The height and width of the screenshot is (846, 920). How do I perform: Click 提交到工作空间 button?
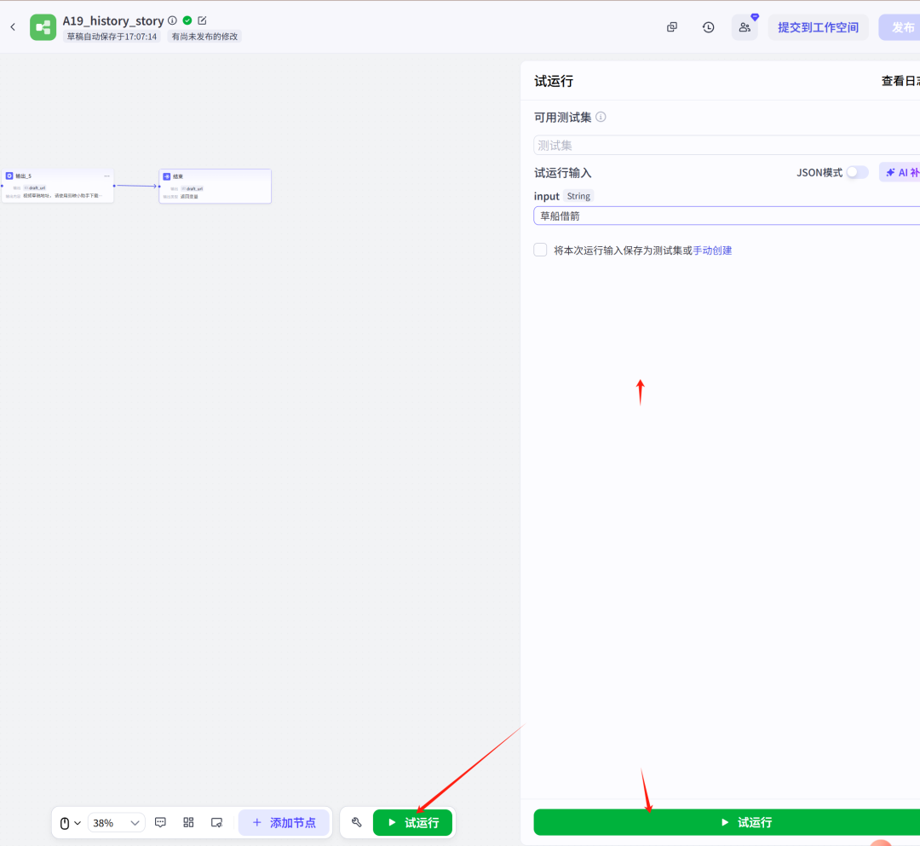818,27
